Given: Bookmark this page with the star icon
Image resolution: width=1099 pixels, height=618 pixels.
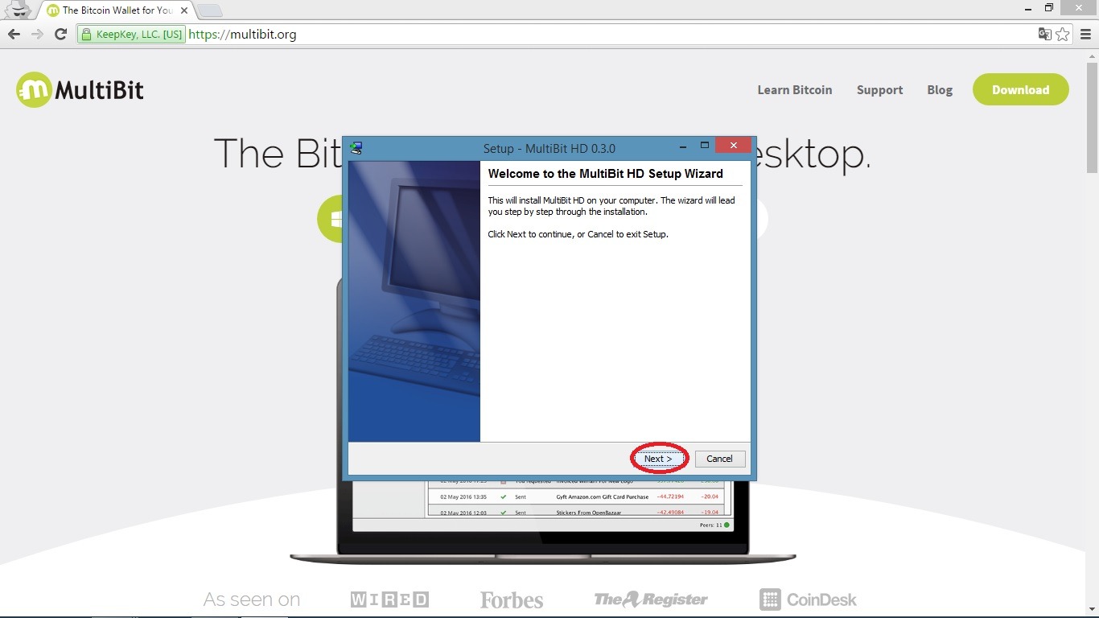Looking at the screenshot, I should (1063, 35).
